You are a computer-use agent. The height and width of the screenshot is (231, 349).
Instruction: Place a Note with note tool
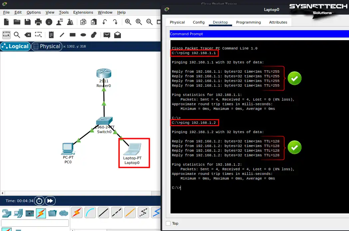[51, 35]
